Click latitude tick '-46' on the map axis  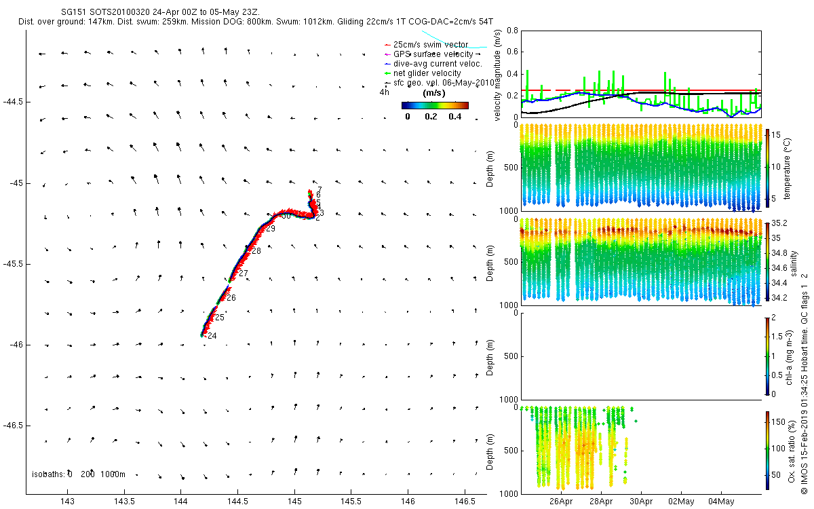click(16, 345)
